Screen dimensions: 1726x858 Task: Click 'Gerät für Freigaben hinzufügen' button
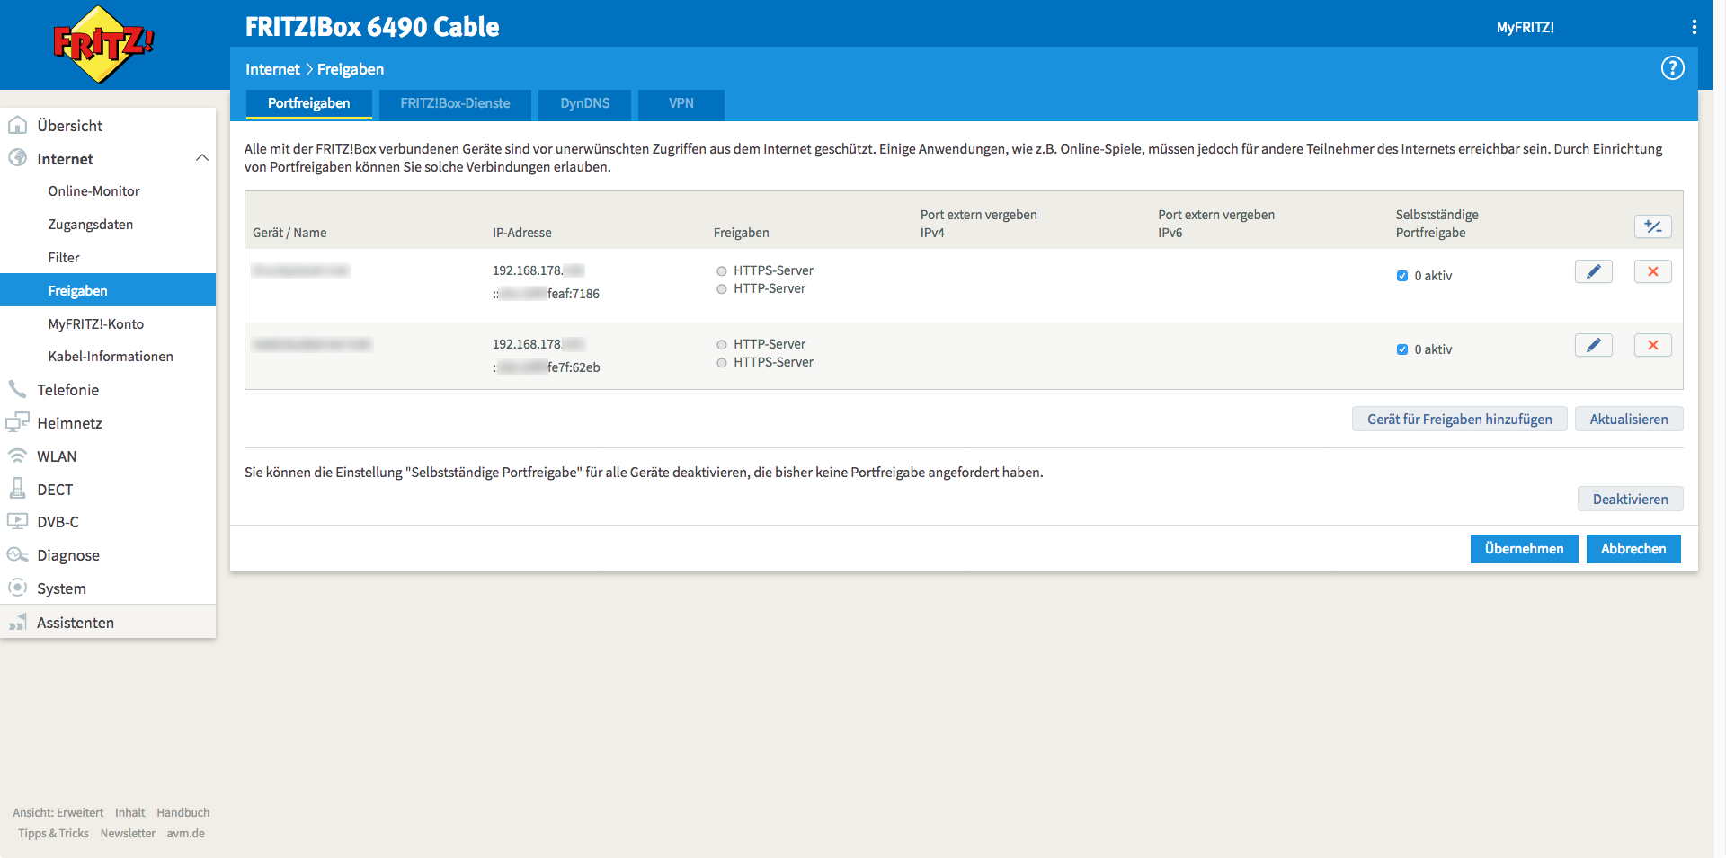tap(1459, 420)
